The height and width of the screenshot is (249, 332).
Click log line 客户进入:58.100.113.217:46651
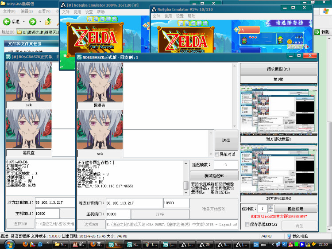[x=105, y=186]
